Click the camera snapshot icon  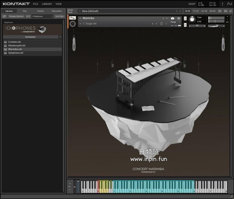[x=173, y=18]
